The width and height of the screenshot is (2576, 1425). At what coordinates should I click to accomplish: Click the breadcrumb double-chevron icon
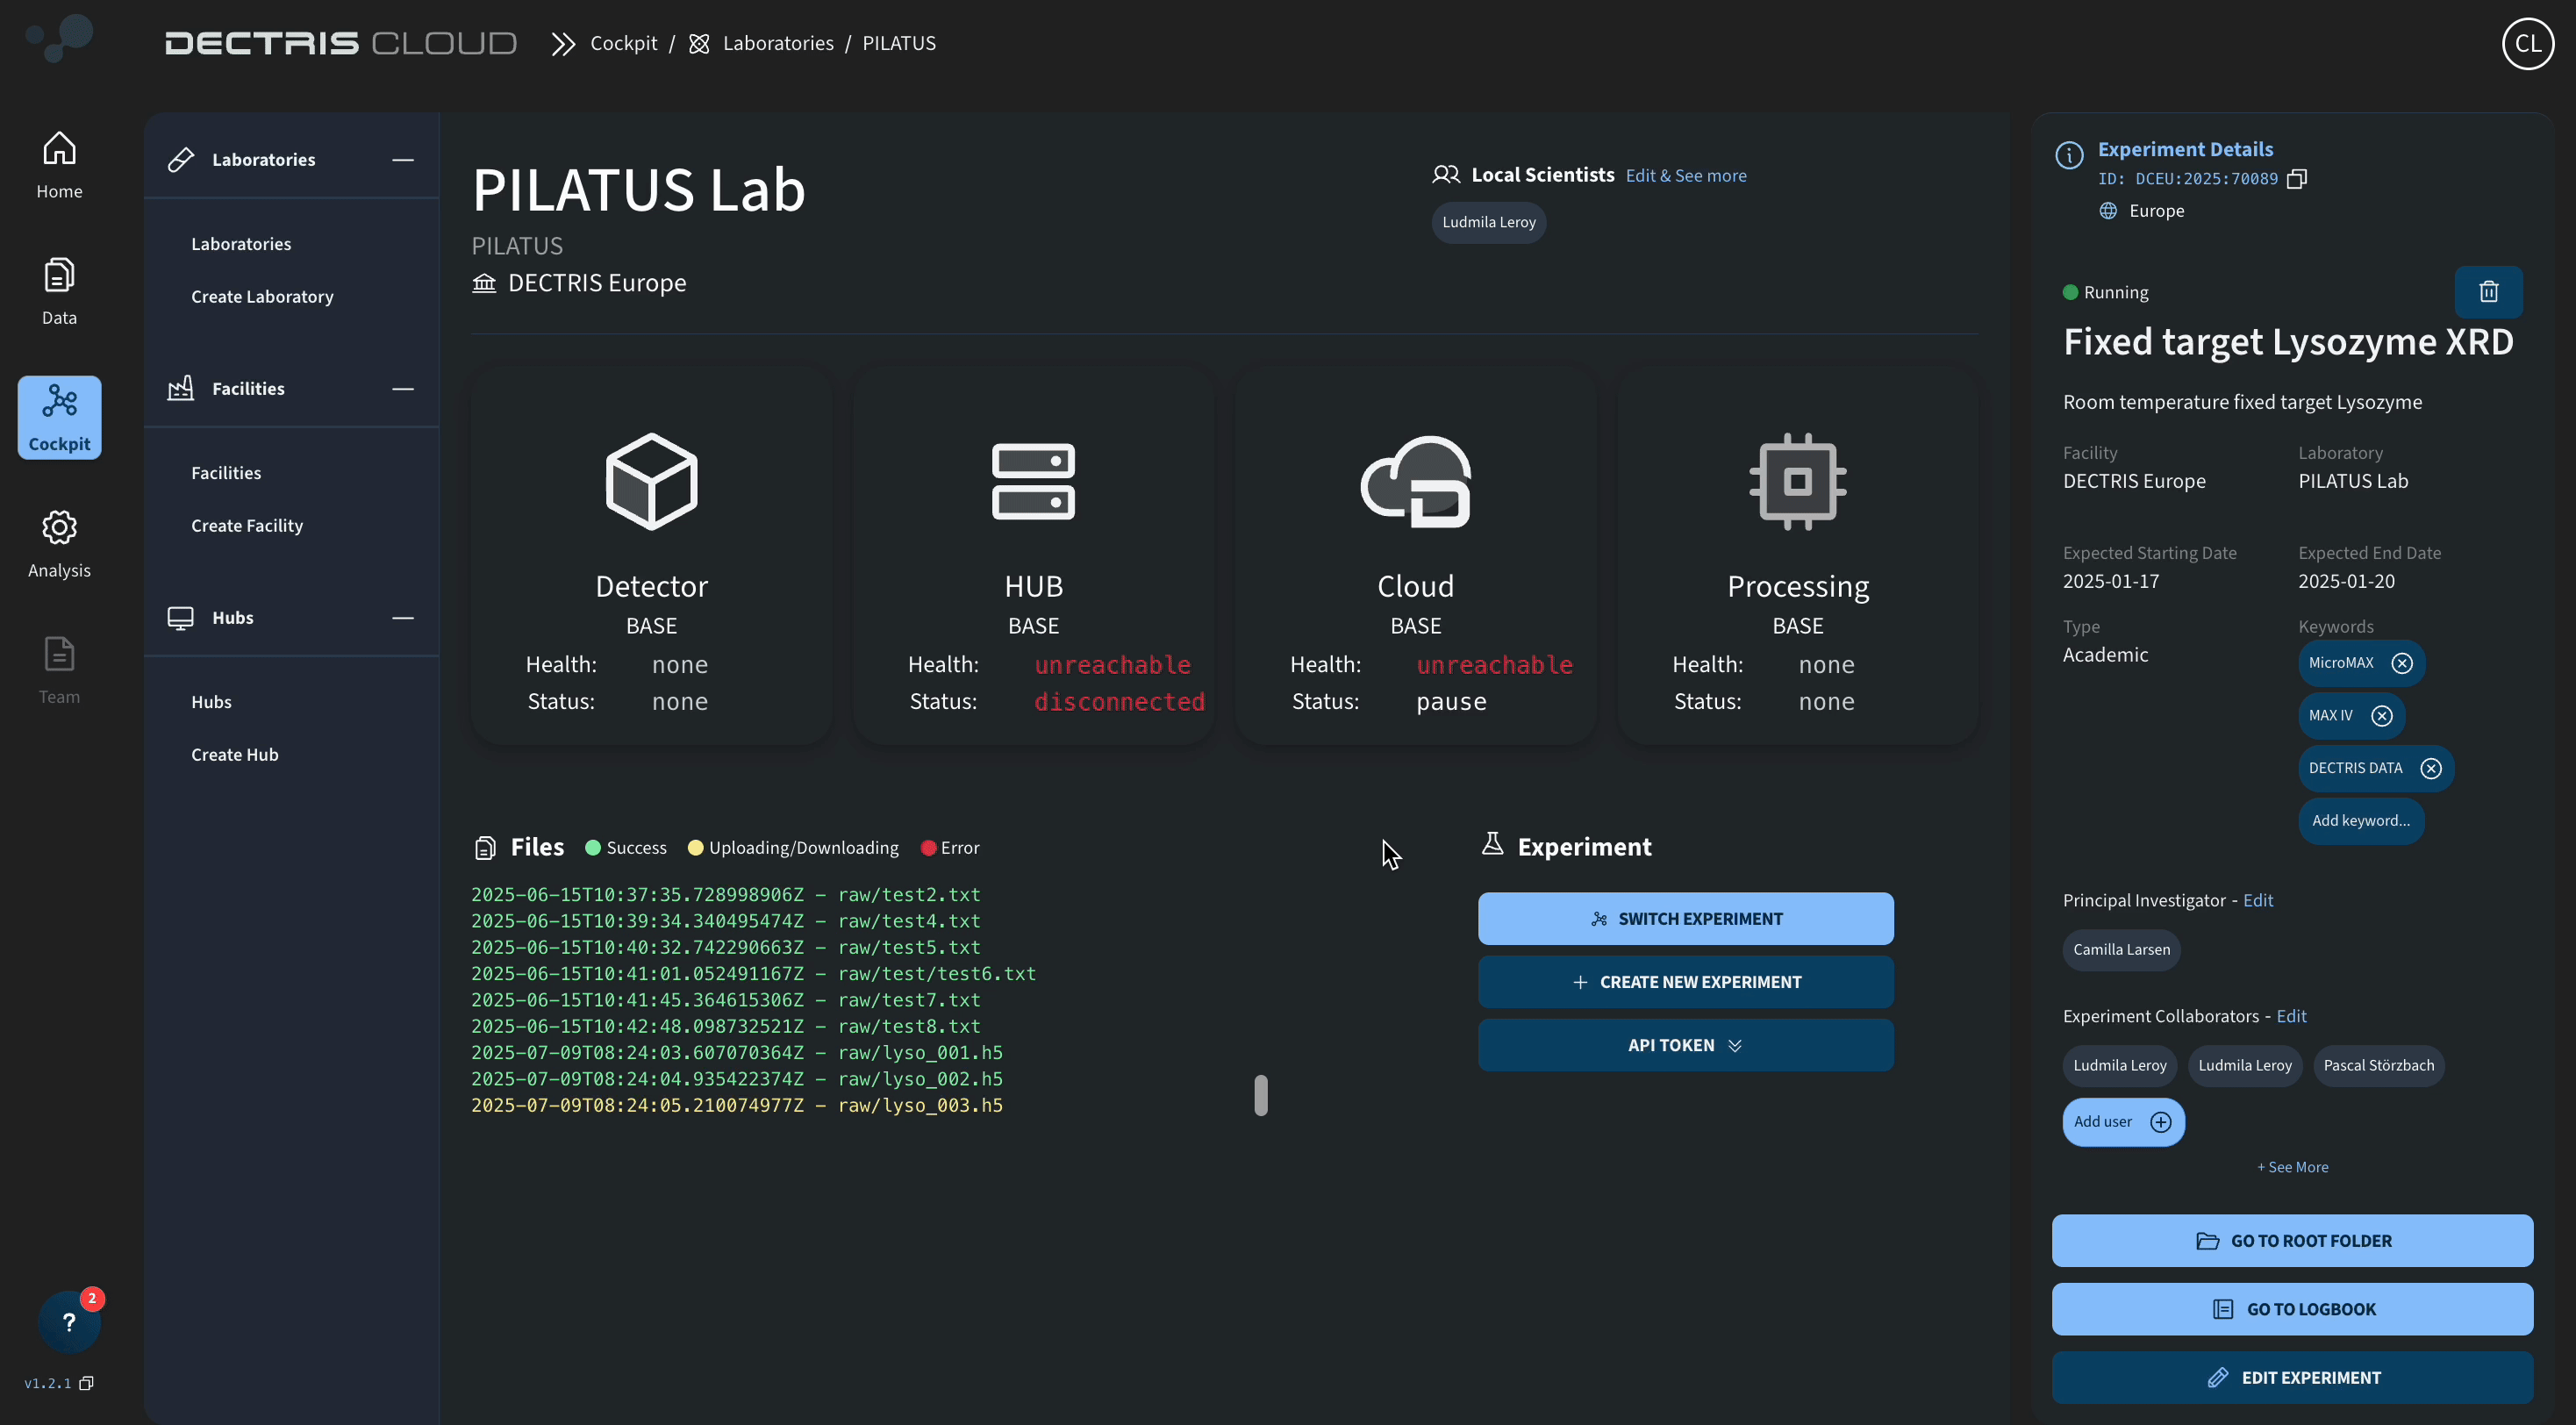point(563,43)
